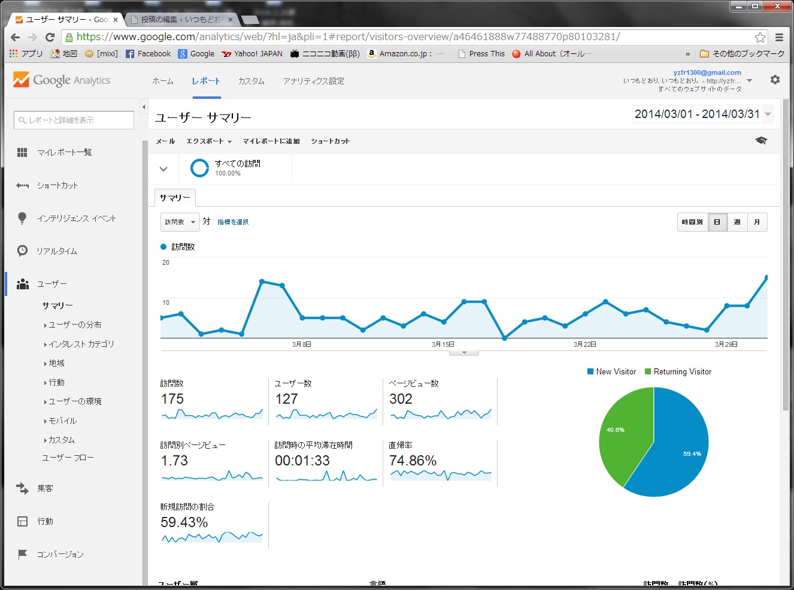This screenshot has width=794, height=590.
Task: Open the Realtime clock icon
Action: pyautogui.click(x=22, y=251)
